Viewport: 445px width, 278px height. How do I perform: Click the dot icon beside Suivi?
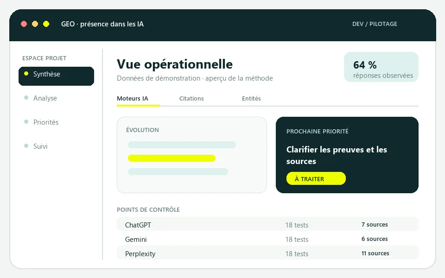[26, 146]
